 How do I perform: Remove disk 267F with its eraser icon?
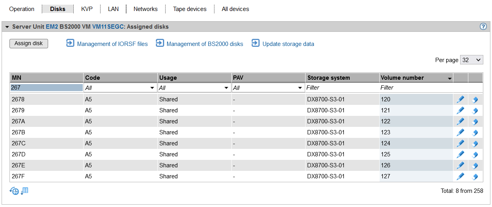475,176
